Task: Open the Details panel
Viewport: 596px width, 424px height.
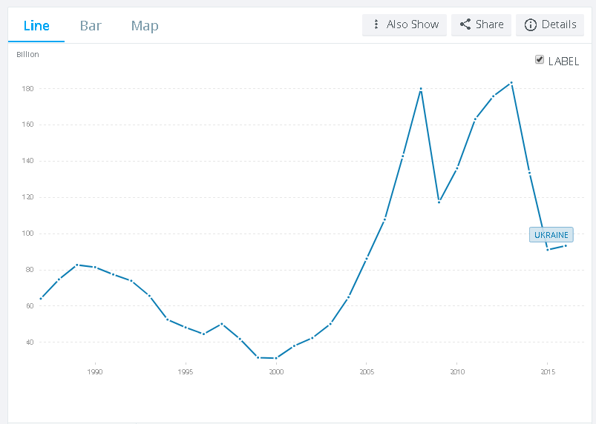Action: 550,25
